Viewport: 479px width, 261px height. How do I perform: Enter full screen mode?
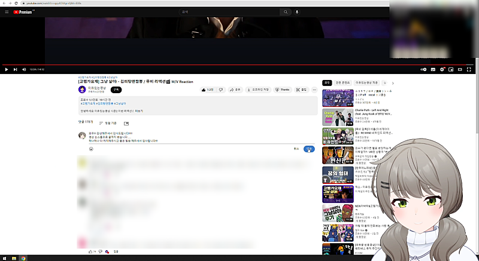tap(469, 69)
